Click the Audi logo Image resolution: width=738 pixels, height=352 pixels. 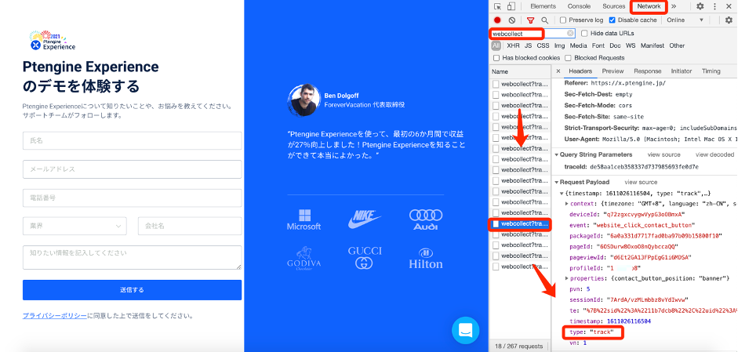pyautogui.click(x=426, y=220)
